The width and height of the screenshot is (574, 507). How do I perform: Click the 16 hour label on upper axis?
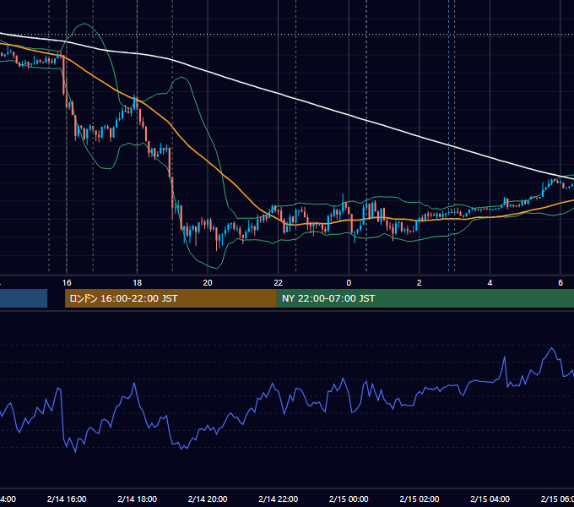tap(67, 283)
